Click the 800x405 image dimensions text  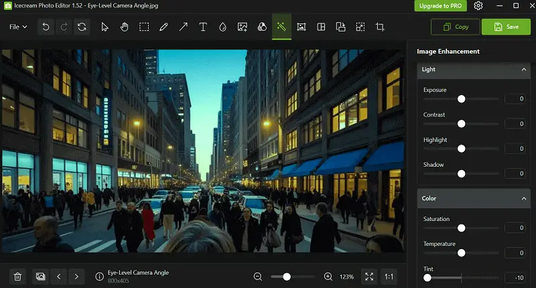119,281
